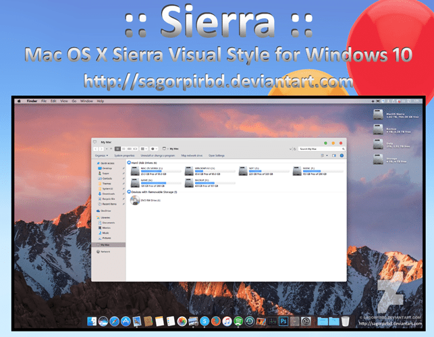Screen dimensions: 434x337
Task: Click Uninstall or change a program
Action: 157,155
